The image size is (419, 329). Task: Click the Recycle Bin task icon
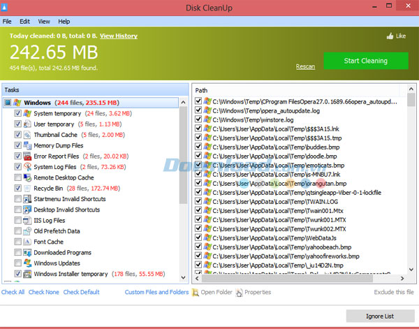(27, 189)
